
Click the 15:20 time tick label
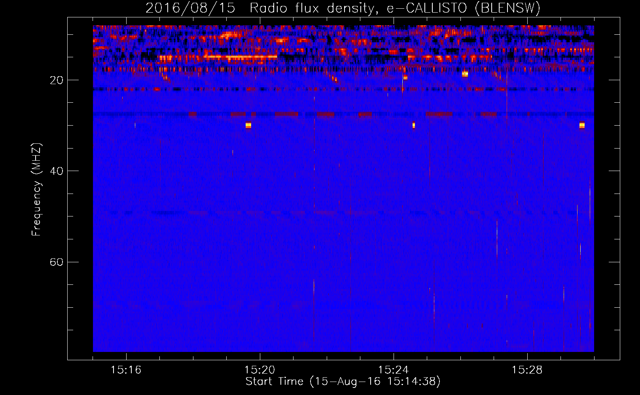(x=259, y=370)
